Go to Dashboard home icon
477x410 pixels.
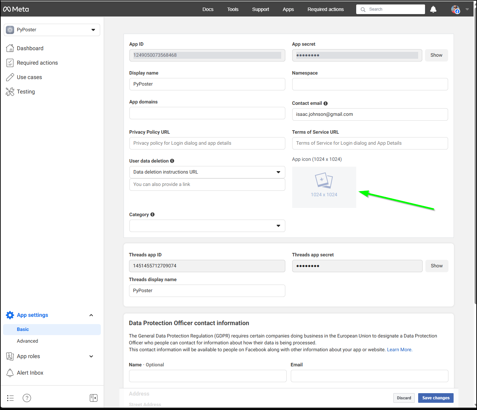click(10, 48)
